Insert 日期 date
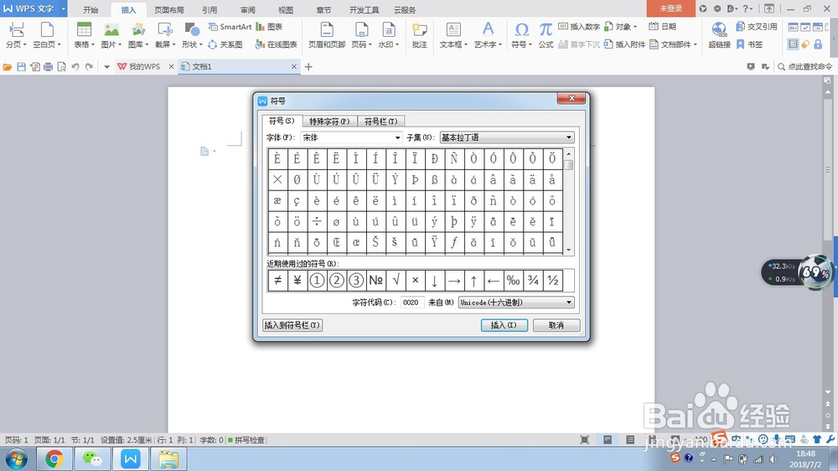This screenshot has height=471, width=838. 662,27
